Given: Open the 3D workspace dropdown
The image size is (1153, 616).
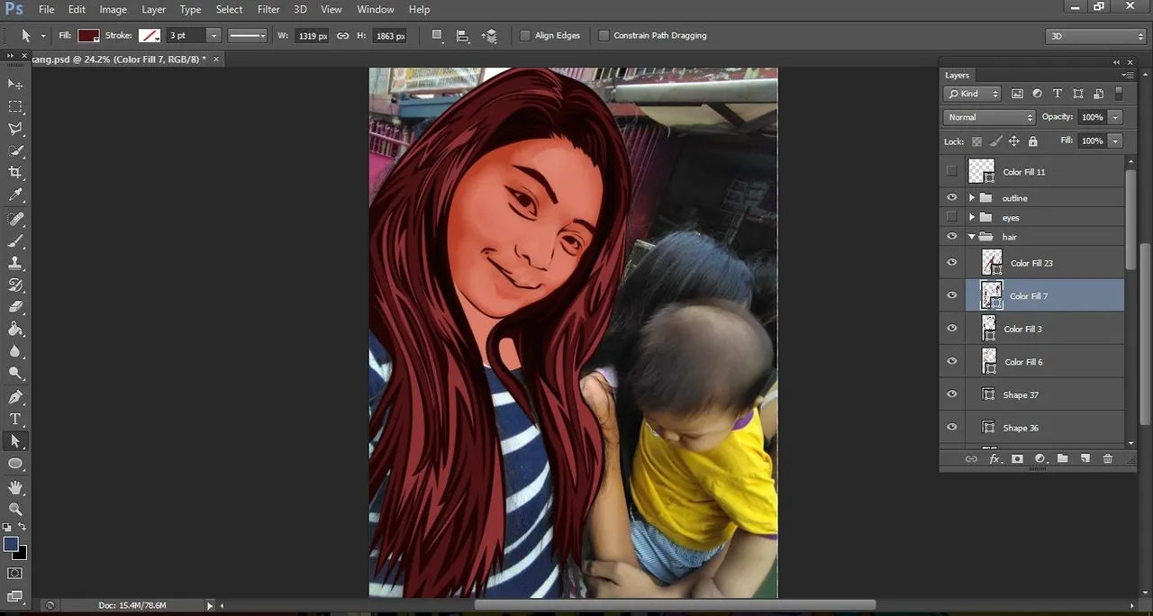Looking at the screenshot, I should coord(1095,36).
